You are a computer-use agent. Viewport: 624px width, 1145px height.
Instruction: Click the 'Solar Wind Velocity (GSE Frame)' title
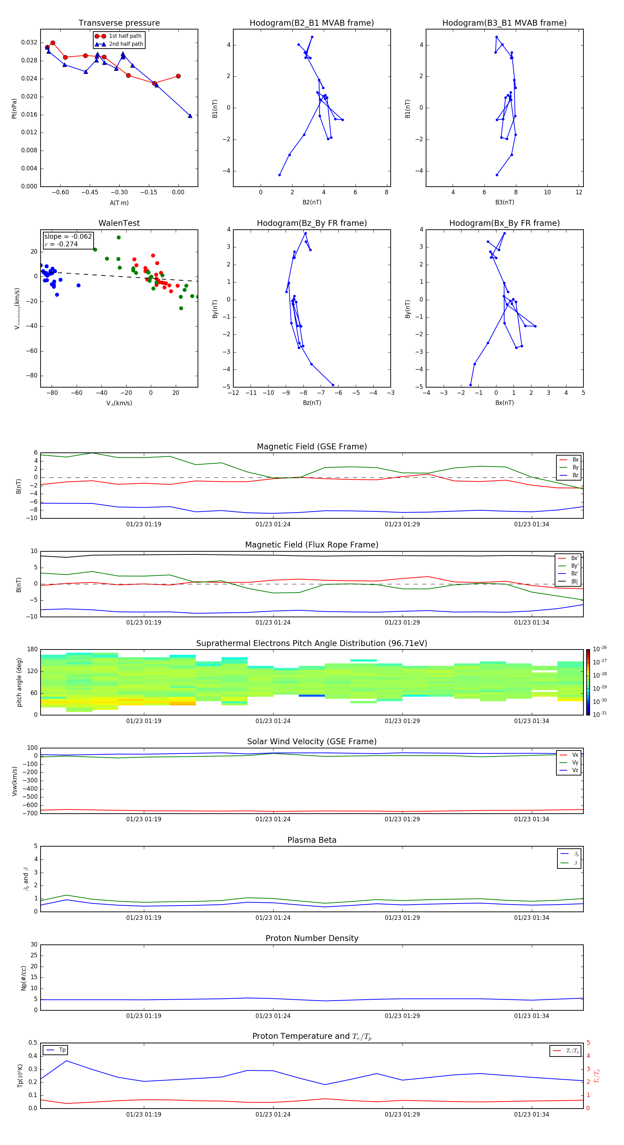point(312,742)
